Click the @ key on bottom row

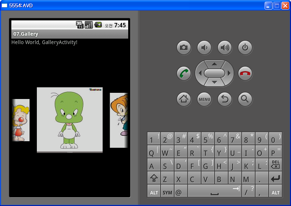point(181,191)
